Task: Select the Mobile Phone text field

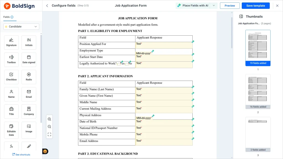Action: 164,136
